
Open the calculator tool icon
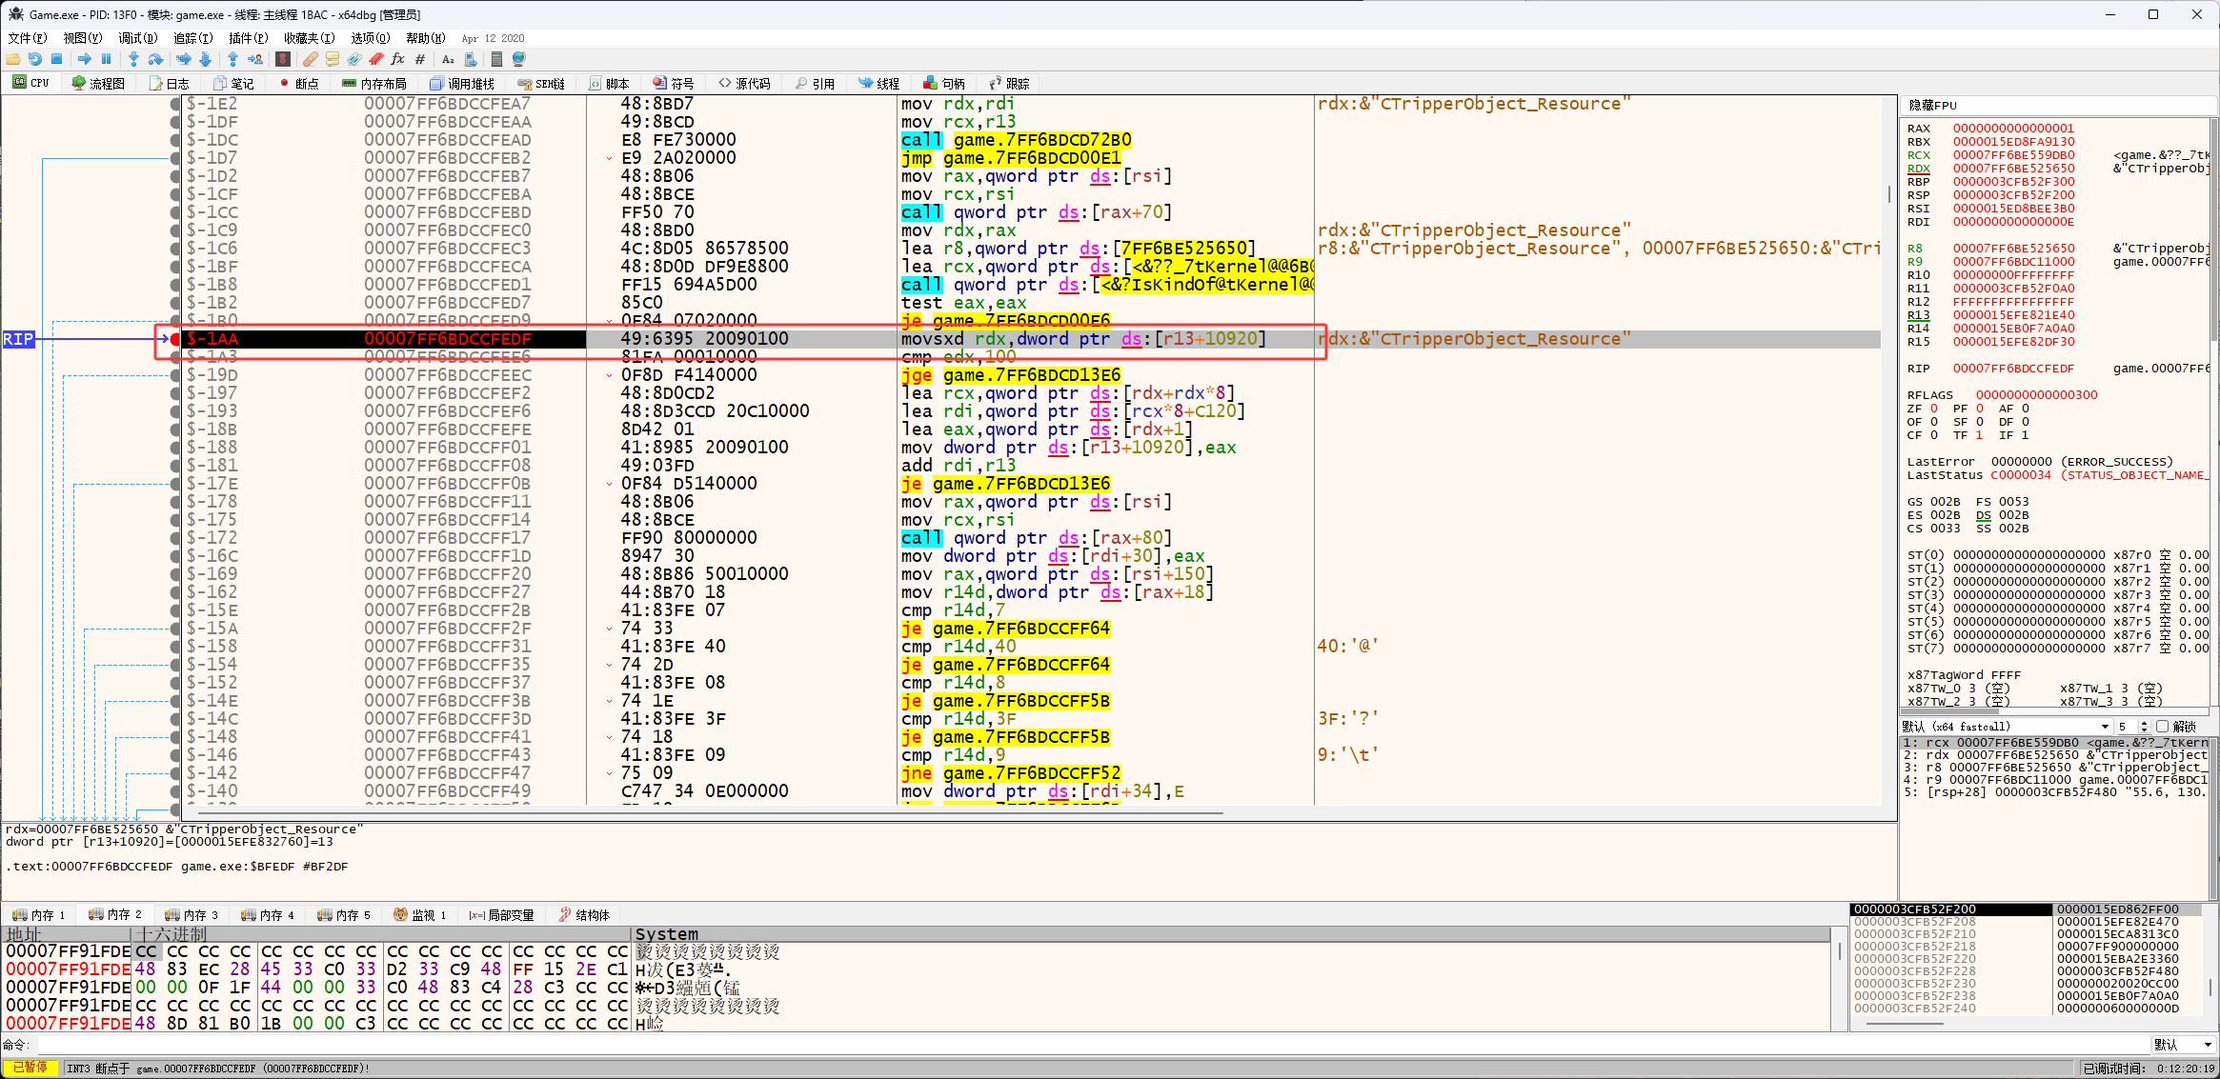[496, 59]
